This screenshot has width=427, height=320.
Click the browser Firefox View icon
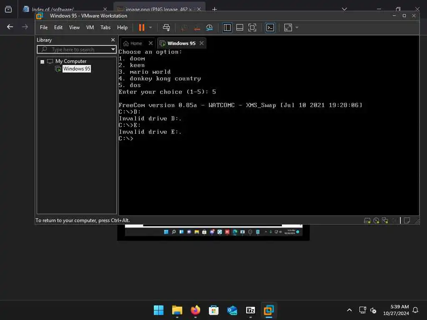(x=8, y=9)
